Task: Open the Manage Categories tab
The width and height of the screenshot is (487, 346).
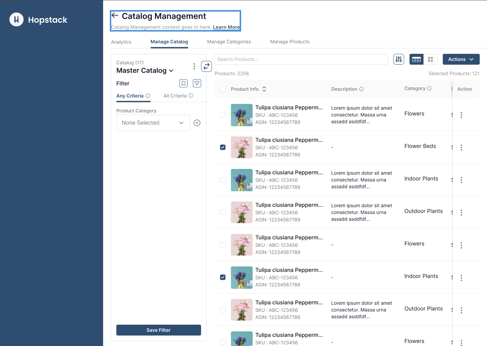Action: tap(229, 42)
